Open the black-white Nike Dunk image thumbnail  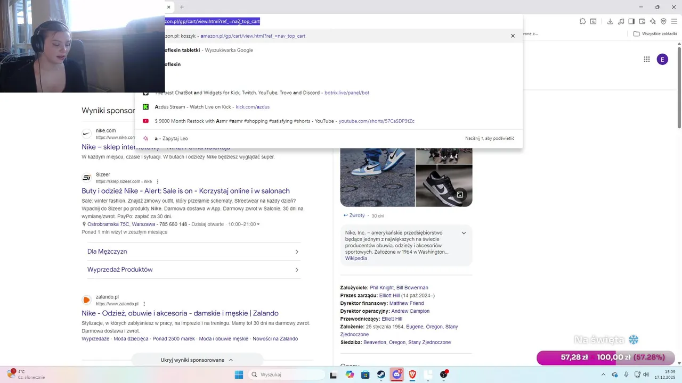pyautogui.click(x=444, y=186)
